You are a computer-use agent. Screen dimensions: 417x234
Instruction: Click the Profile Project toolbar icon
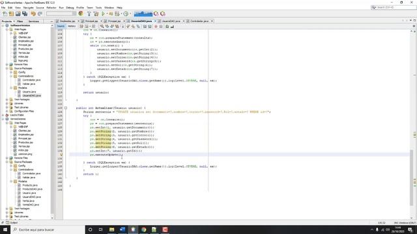click(x=126, y=14)
